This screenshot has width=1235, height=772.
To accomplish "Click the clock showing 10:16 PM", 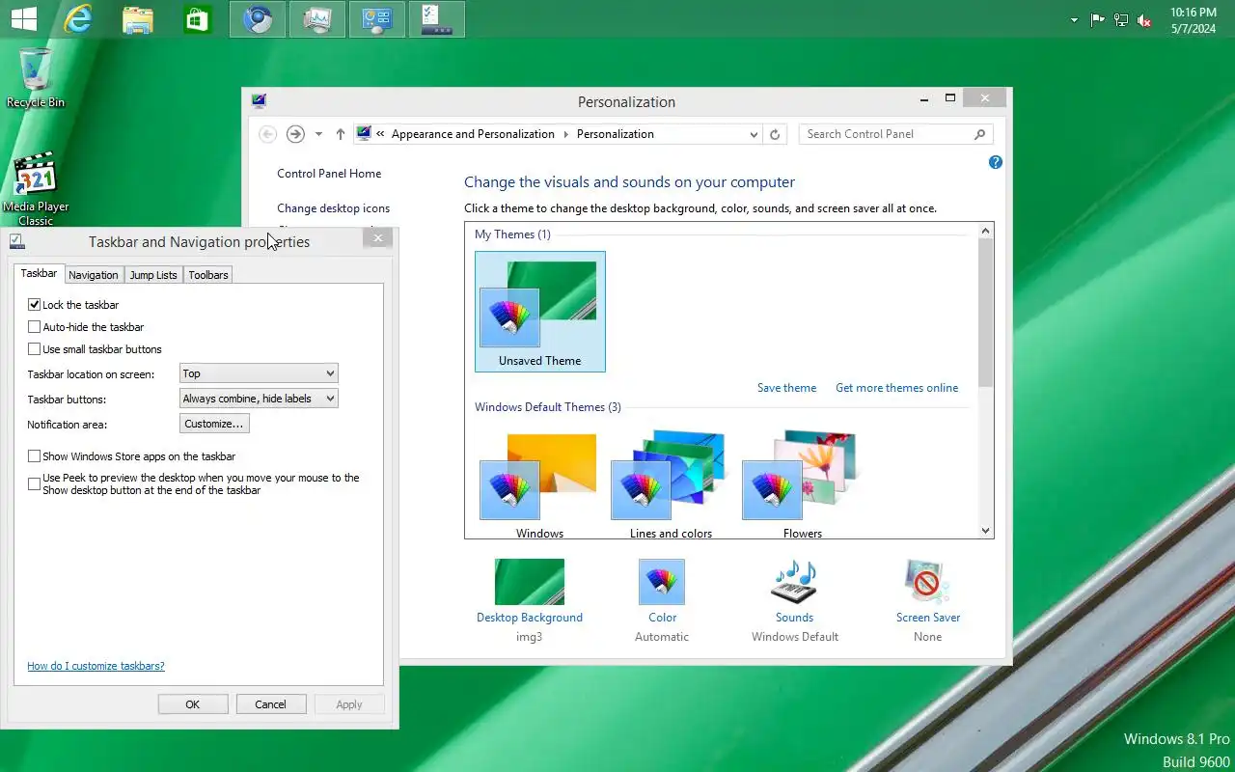I will click(1194, 20).
